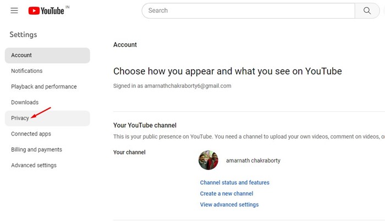This screenshot has width=385, height=221.
Task: Follow the View advanced settings link
Action: click(229, 205)
